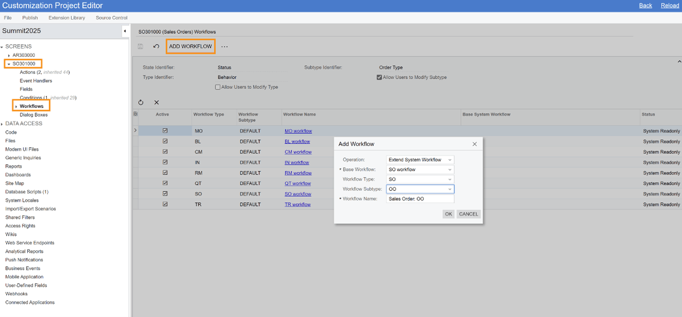Open Modern UI Files in the navigation pane

[22, 149]
